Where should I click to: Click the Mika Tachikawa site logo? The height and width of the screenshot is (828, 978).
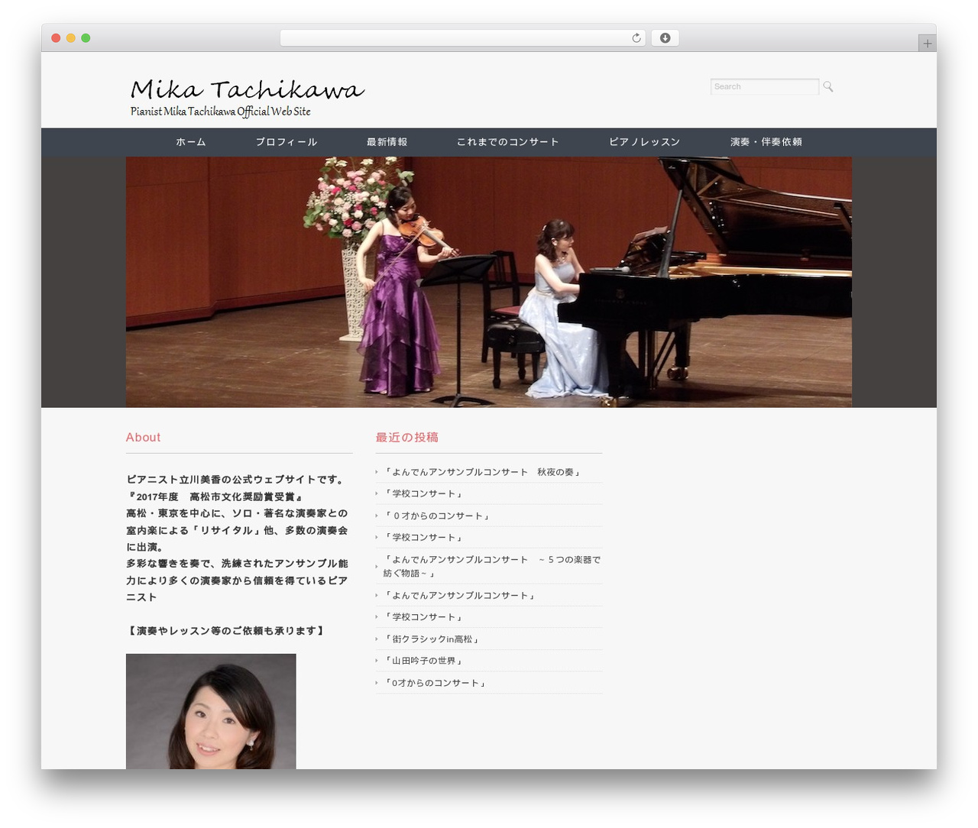click(247, 90)
